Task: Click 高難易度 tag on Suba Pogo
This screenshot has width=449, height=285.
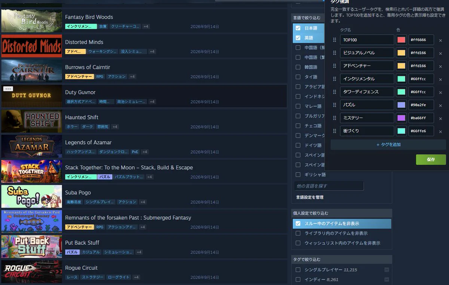Action: pos(74,202)
